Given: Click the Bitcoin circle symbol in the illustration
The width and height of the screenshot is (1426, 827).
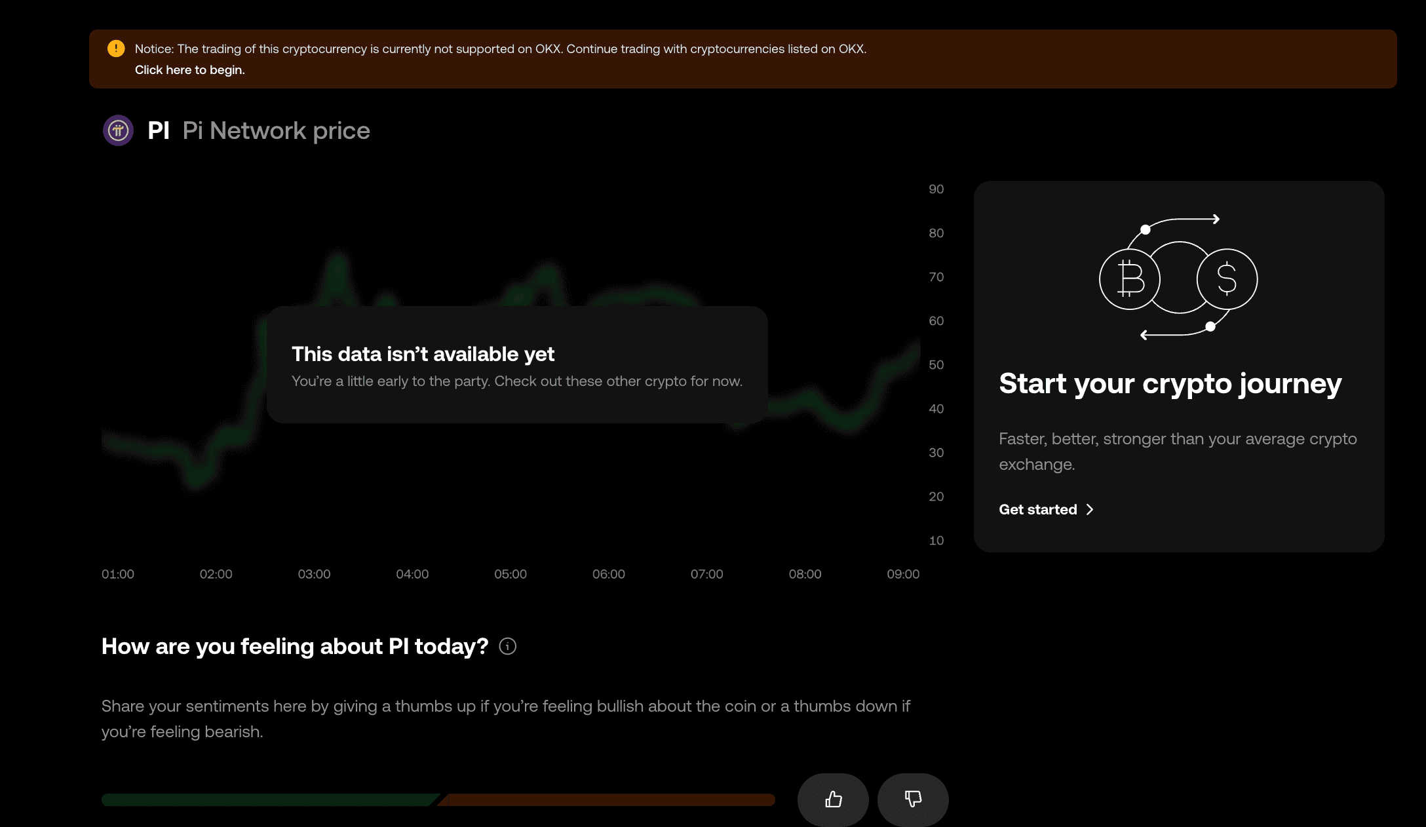Looking at the screenshot, I should pos(1130,279).
